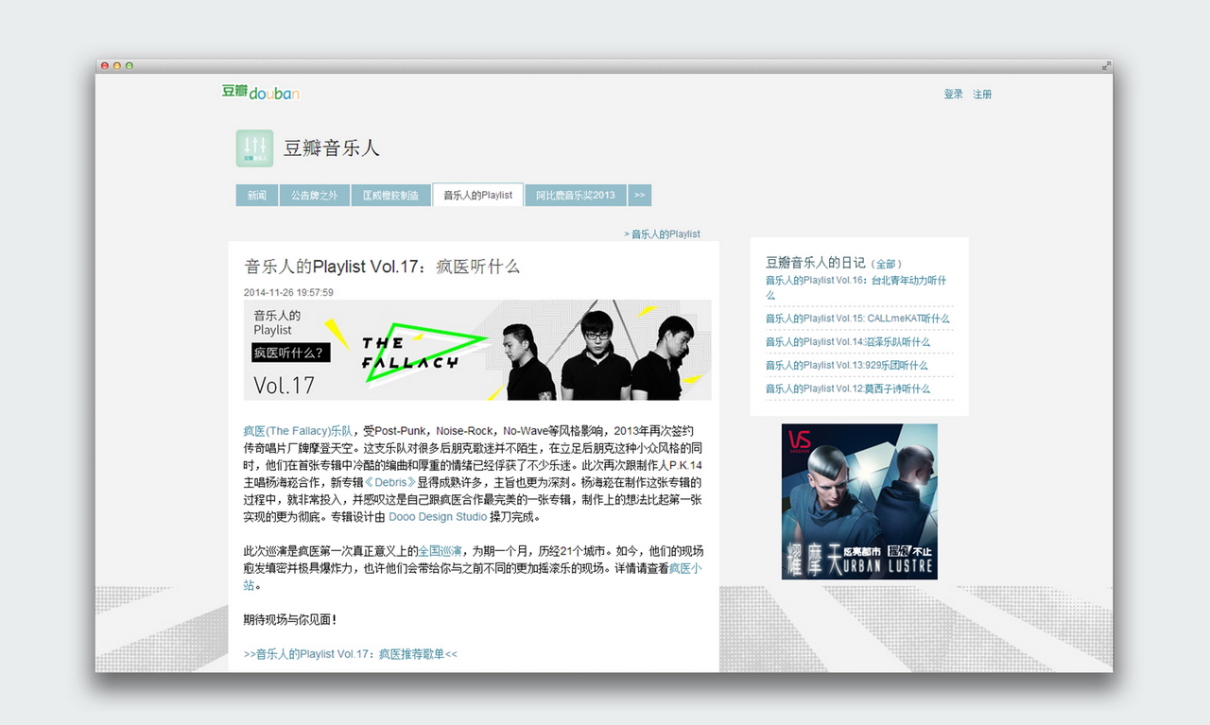Switch to the 医院橡胶制造 tab
The image size is (1210, 725).
[391, 196]
